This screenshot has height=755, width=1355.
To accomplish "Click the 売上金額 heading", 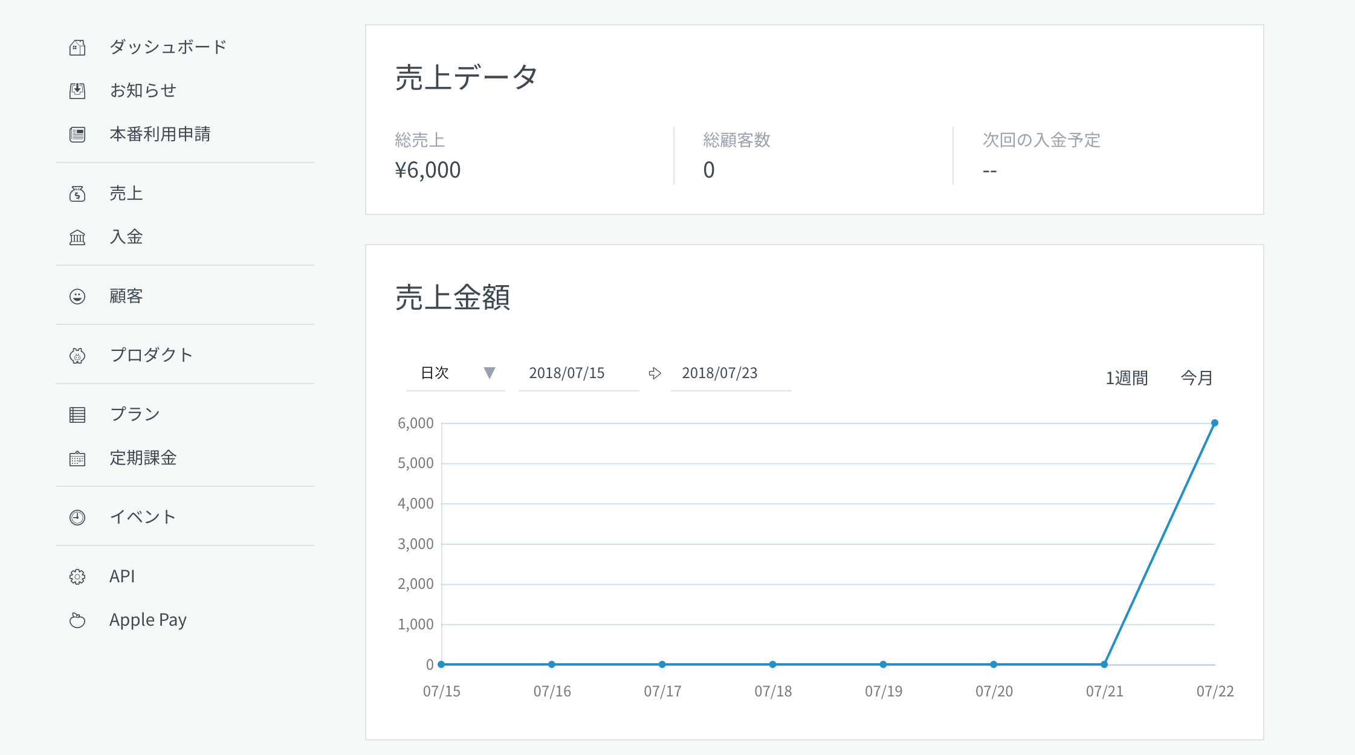I will tap(453, 298).
